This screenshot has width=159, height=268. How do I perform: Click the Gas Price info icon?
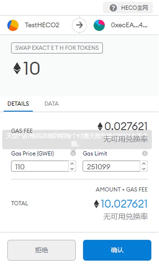[x=73, y=153]
